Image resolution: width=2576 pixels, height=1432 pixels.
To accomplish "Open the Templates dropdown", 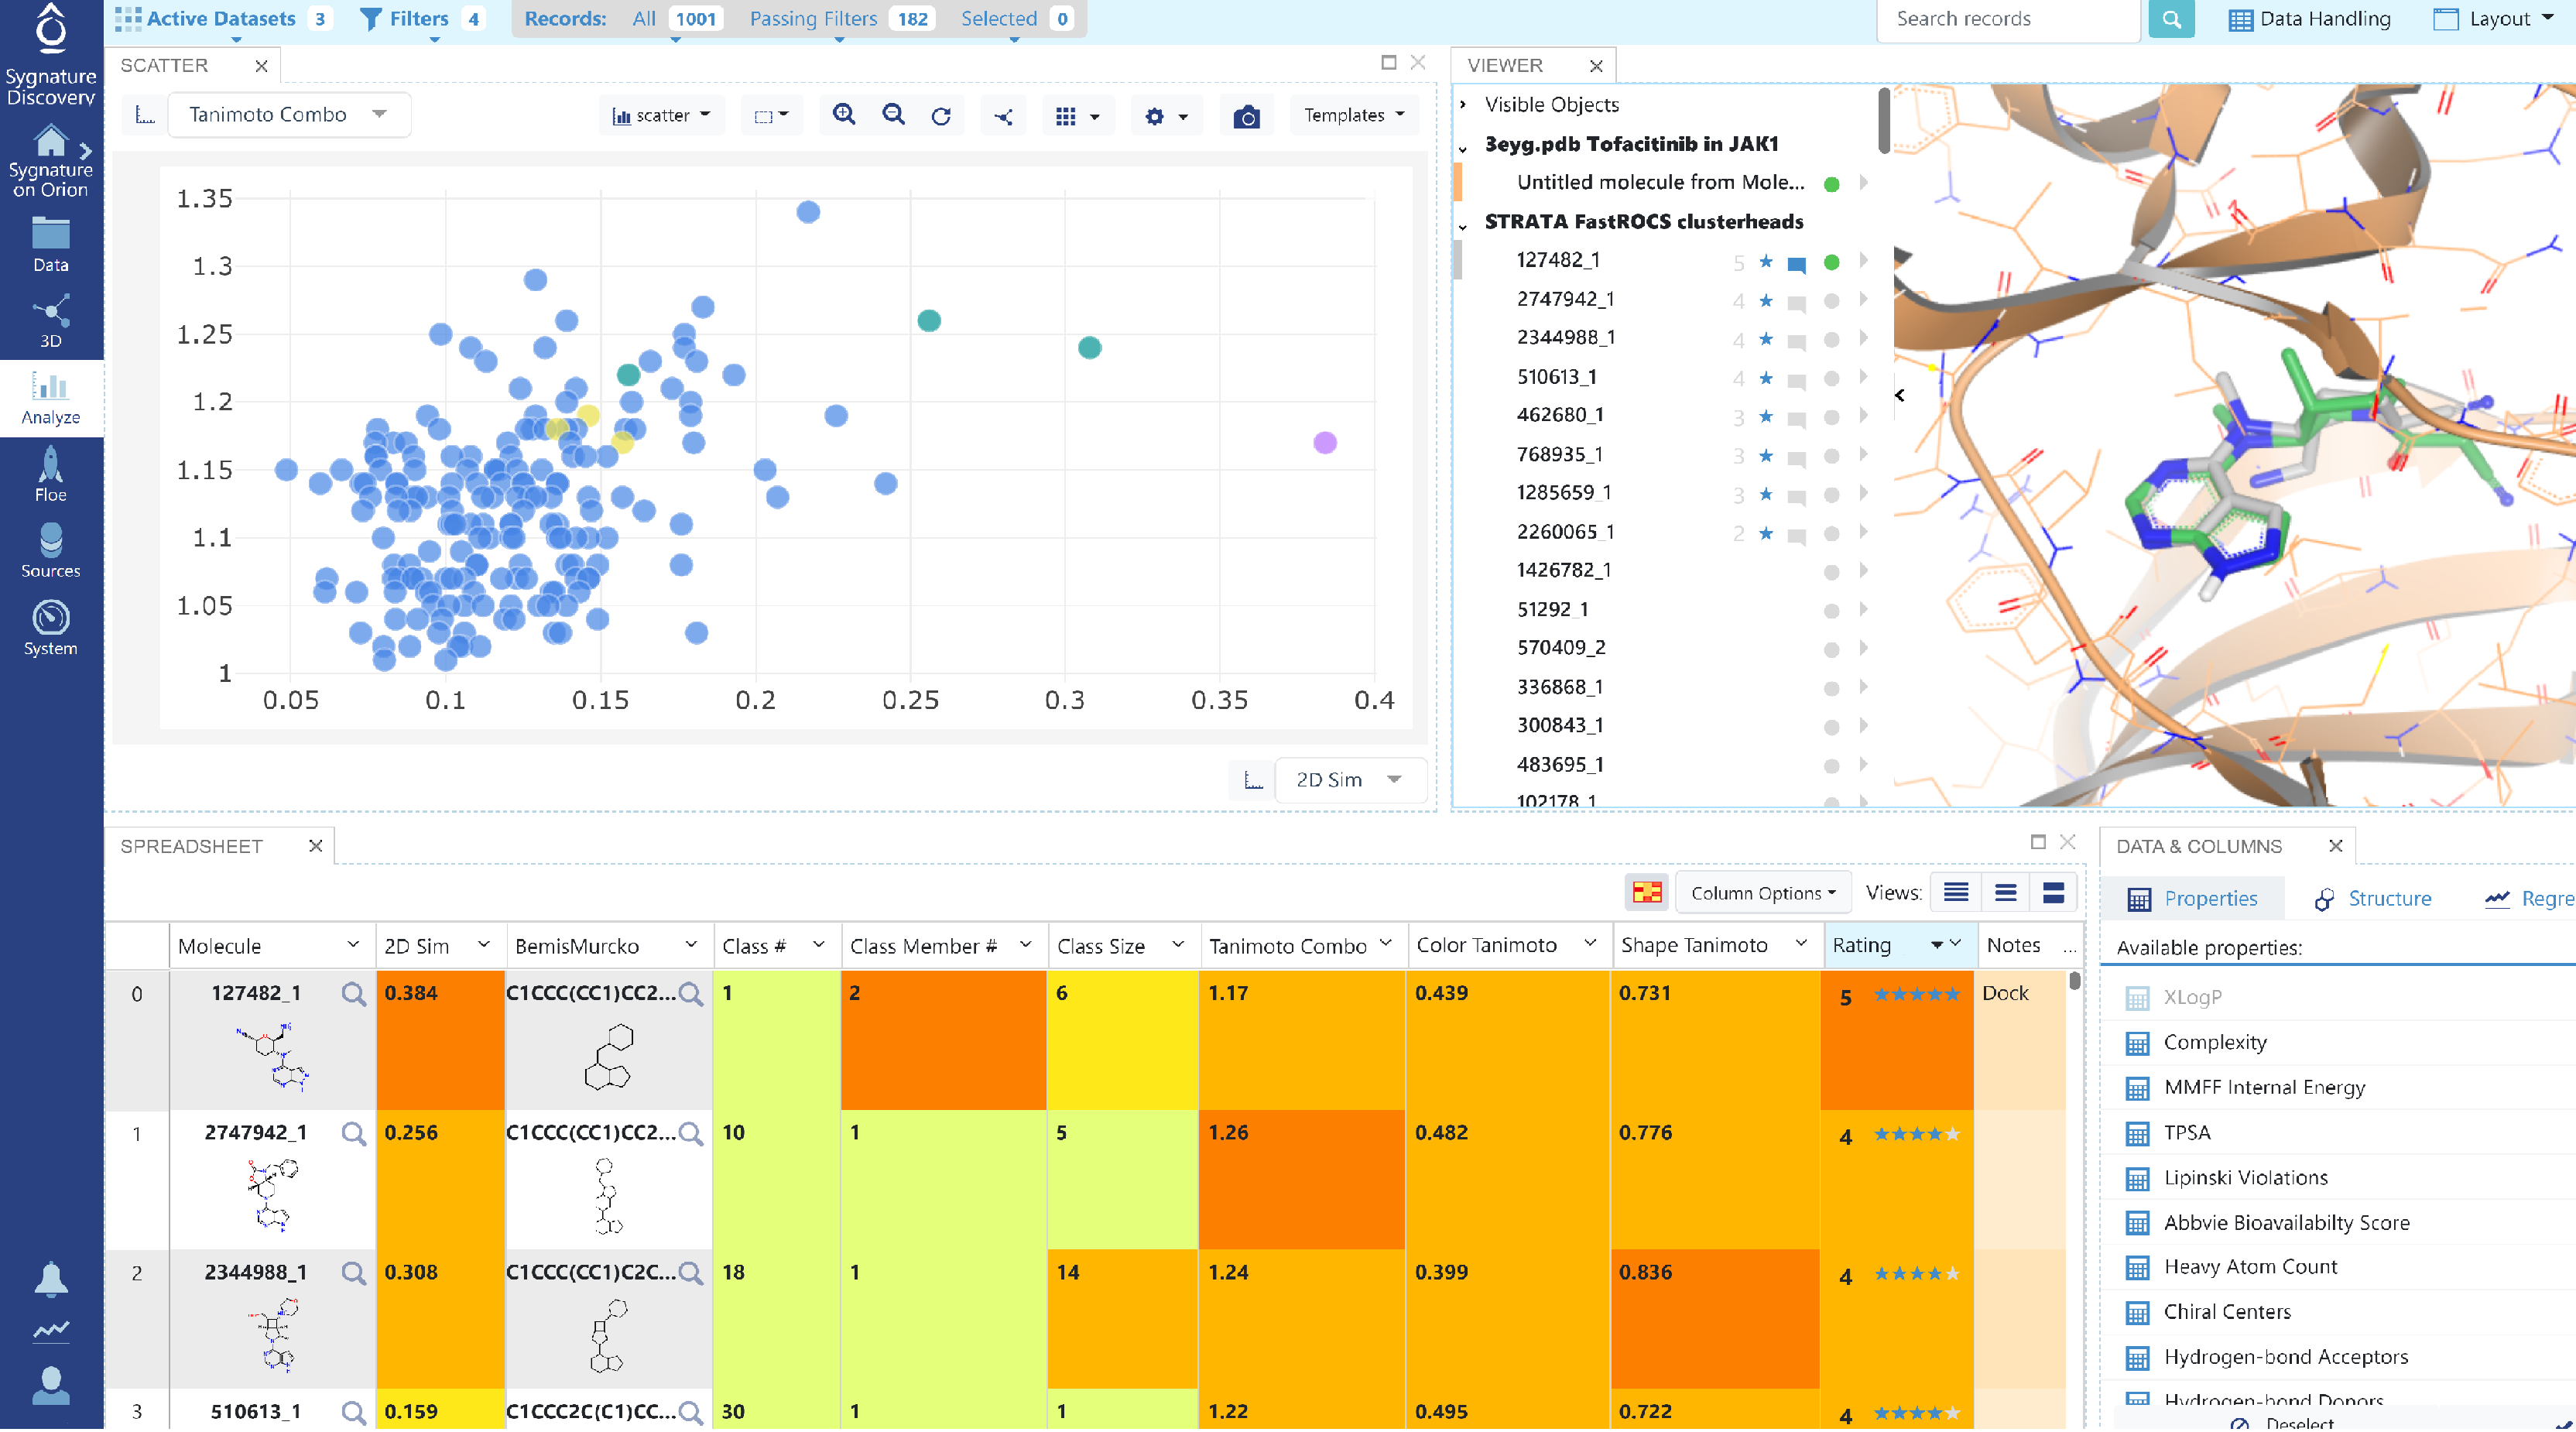I will pos(1353,114).
